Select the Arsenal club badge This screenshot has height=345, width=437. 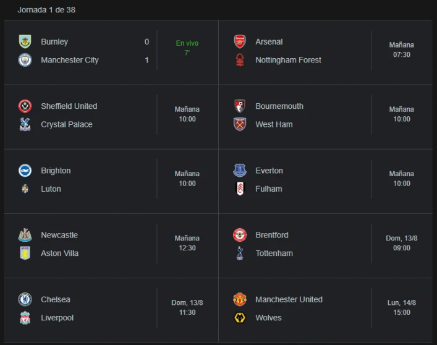tap(240, 41)
